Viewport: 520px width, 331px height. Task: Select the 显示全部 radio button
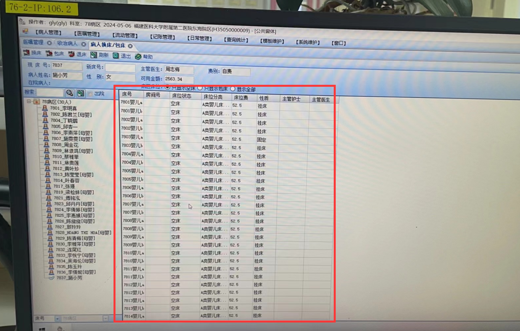[233, 89]
